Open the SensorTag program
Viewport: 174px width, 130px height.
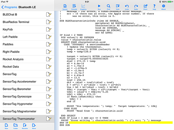tap(27, 74)
